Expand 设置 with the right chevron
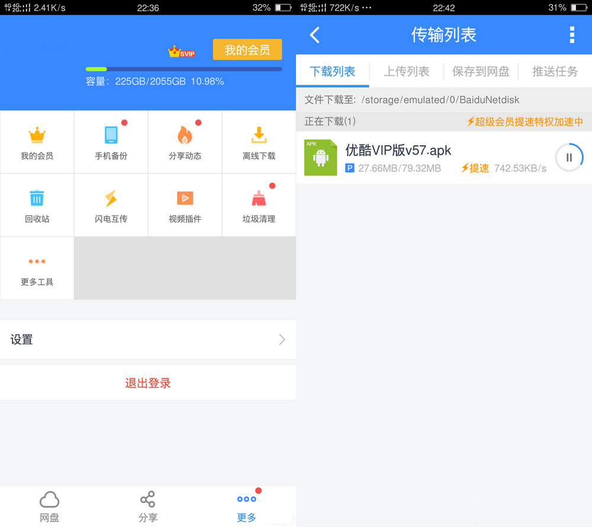The image size is (592, 527). point(282,340)
